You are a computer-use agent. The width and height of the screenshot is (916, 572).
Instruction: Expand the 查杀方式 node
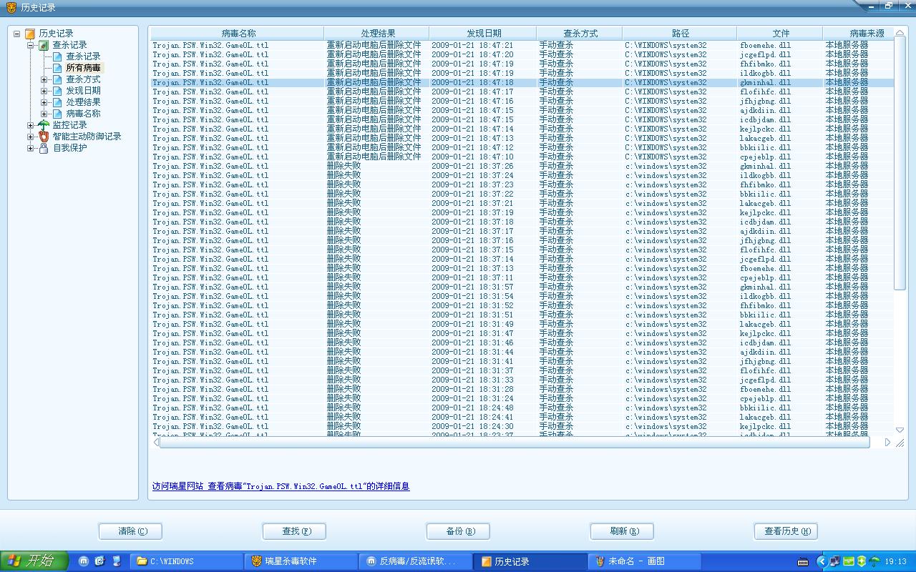coord(44,79)
